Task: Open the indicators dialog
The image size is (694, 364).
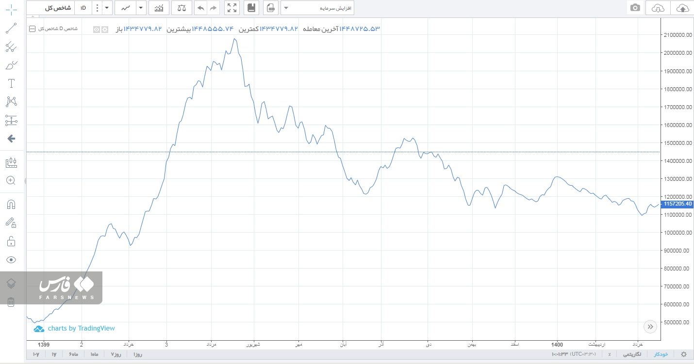Action: point(159,8)
